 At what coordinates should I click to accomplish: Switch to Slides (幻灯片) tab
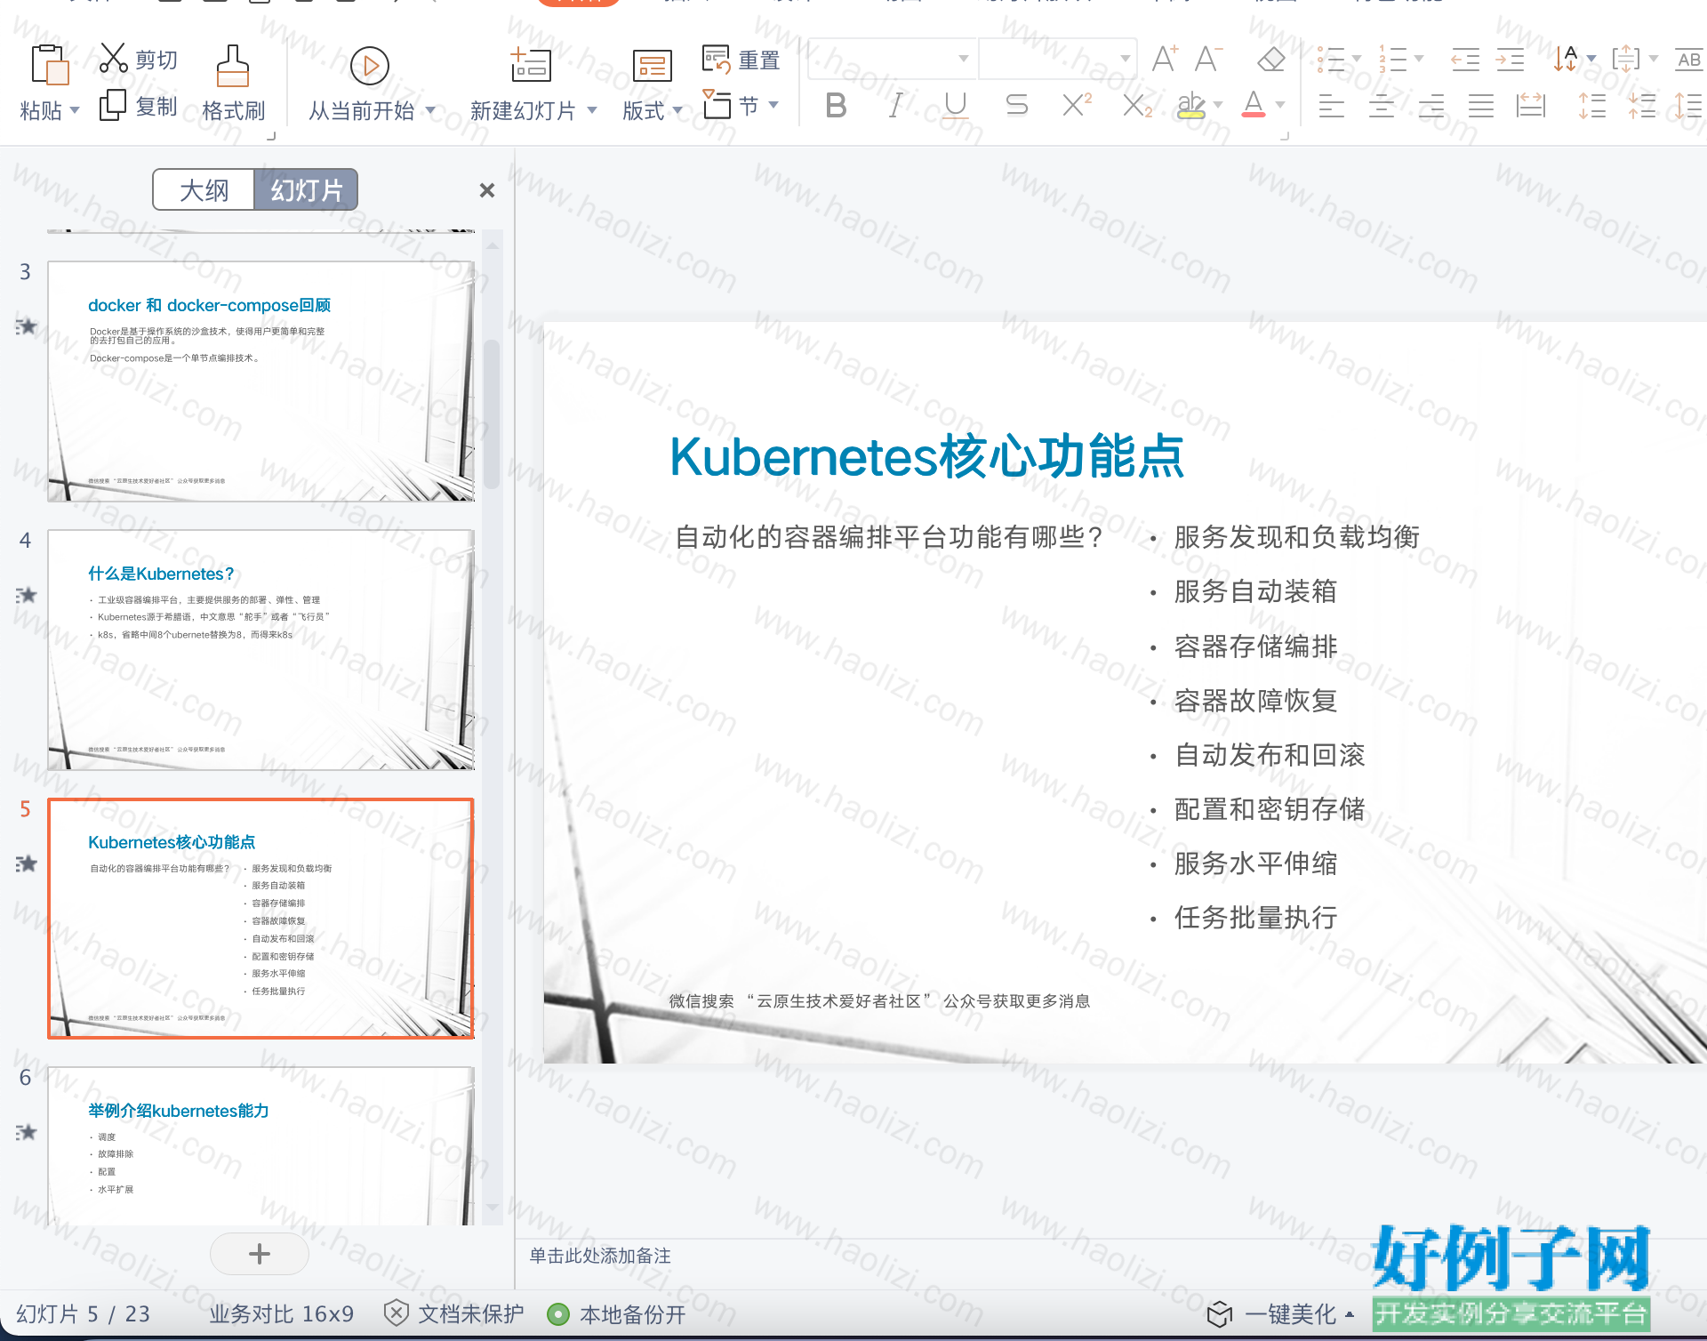306,189
